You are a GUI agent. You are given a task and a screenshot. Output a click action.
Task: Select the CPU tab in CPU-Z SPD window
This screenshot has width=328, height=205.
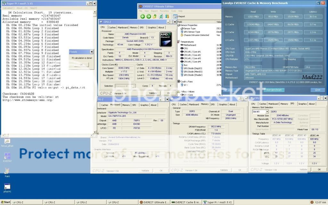click(x=253, y=104)
